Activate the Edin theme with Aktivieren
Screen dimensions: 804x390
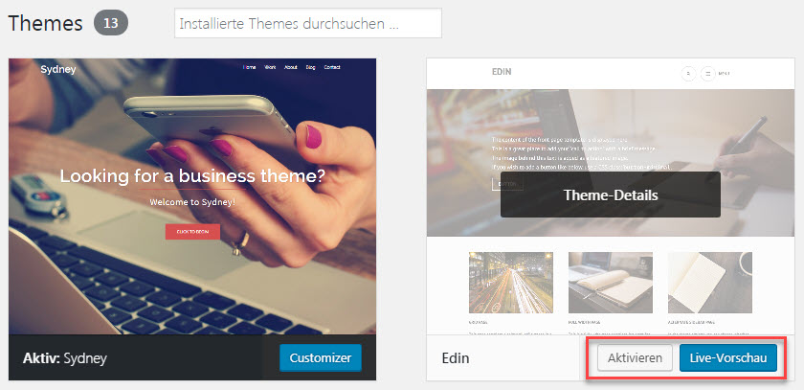(x=635, y=357)
